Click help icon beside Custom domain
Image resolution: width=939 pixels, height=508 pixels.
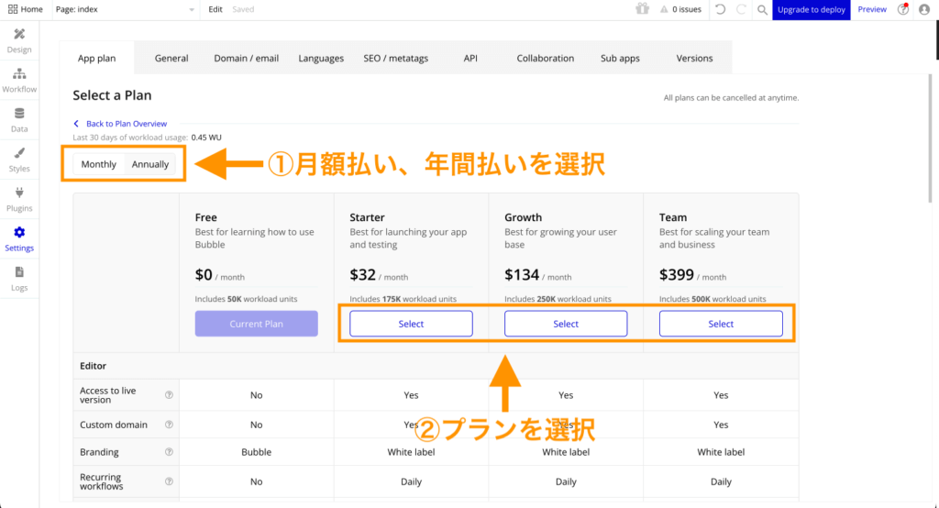click(x=169, y=425)
